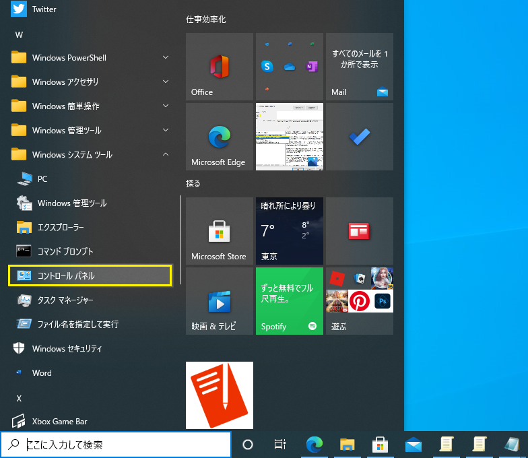
Task: Jump to letter X section header
Action: pos(19,399)
